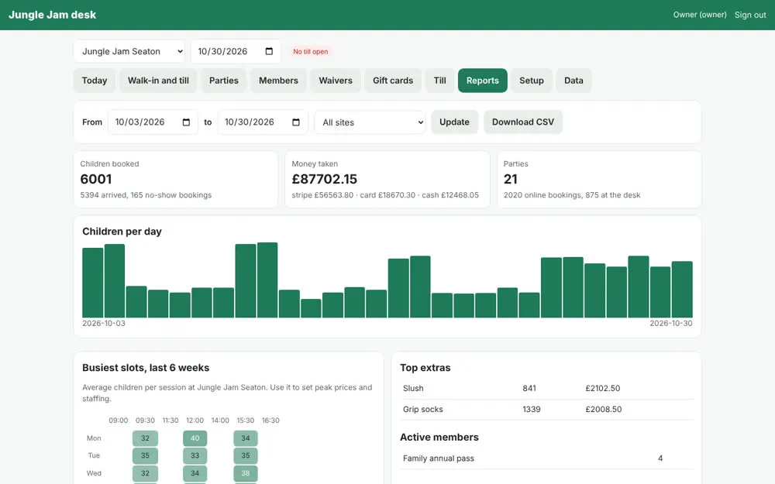Open the Jungle Jam Seaton site dropdown

(129, 51)
